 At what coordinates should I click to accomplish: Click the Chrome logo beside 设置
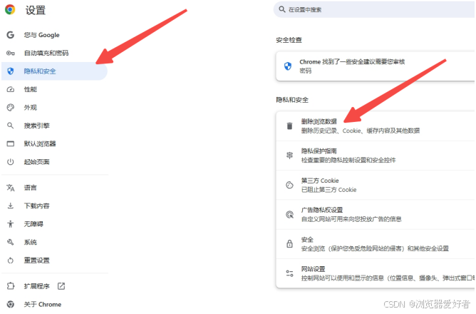pyautogui.click(x=10, y=10)
